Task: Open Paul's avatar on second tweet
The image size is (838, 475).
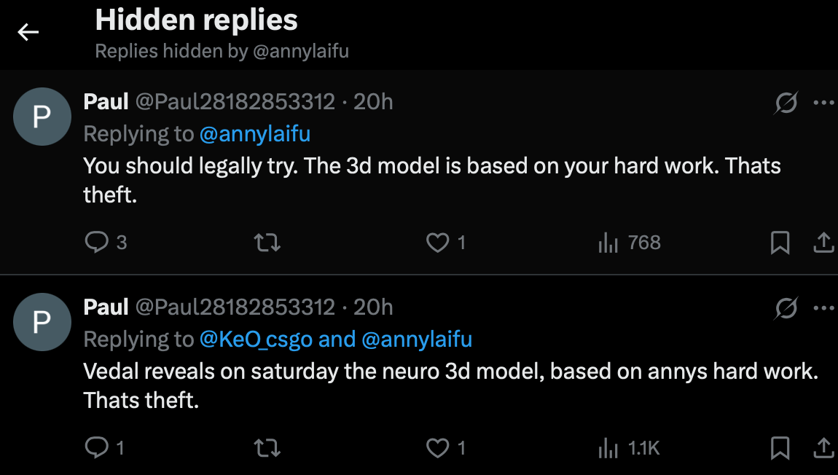Action: tap(42, 322)
